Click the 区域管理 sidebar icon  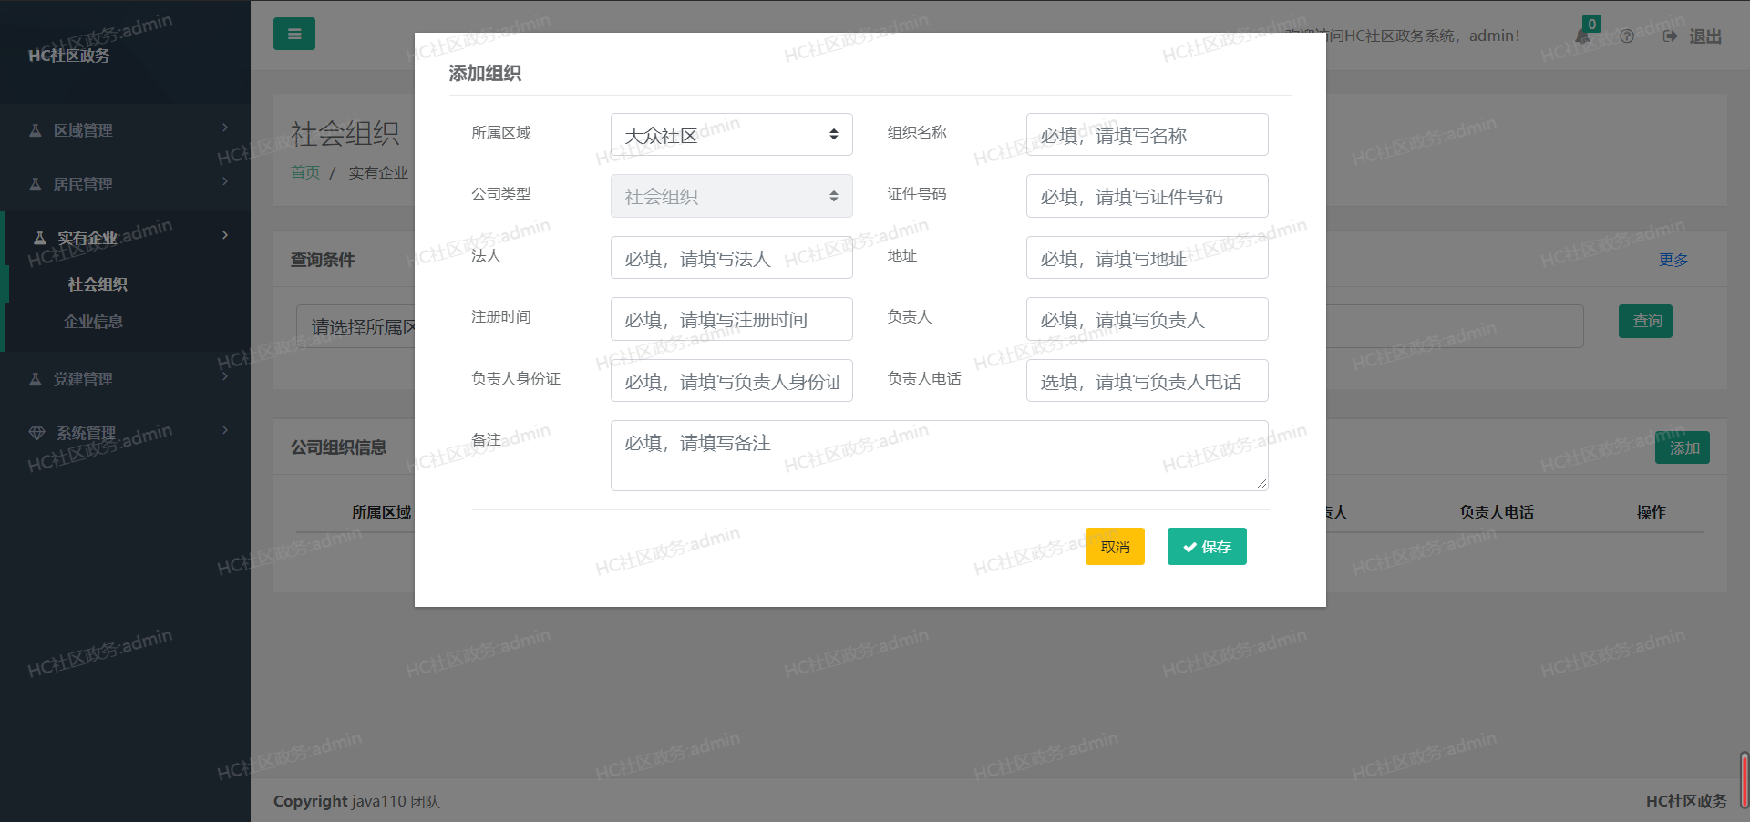click(x=36, y=130)
